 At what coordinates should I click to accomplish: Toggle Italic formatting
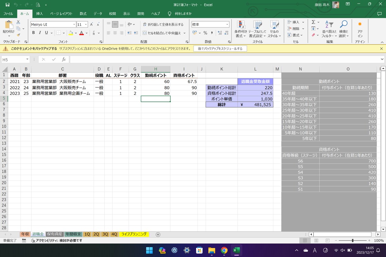tap(40, 33)
